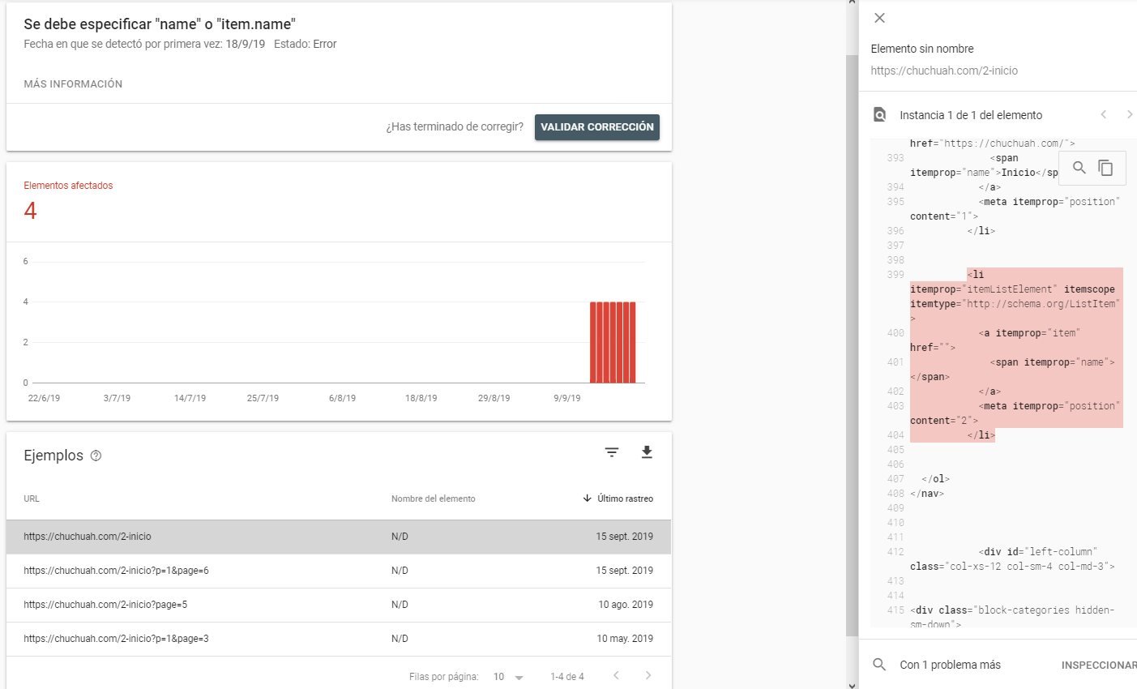This screenshot has width=1137, height=689.
Task: Click VALIDAR CORRECCIÓN button
Action: 597,127
